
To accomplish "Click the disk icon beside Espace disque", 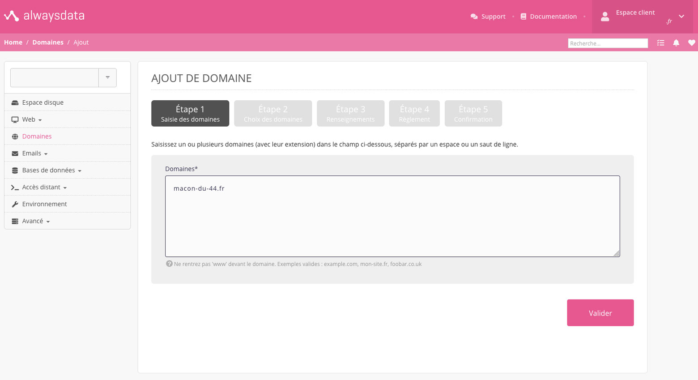I will pos(15,102).
